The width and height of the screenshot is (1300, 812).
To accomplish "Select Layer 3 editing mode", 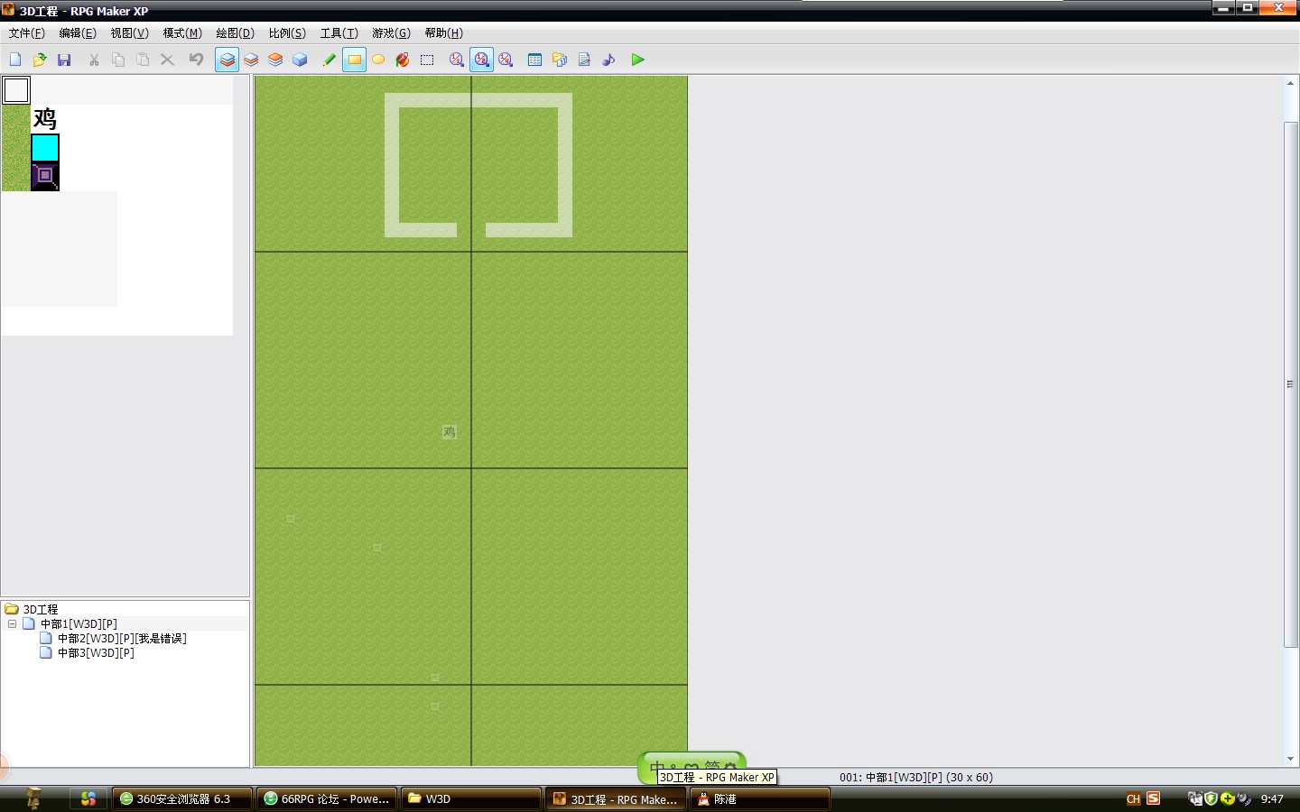I will (x=275, y=60).
